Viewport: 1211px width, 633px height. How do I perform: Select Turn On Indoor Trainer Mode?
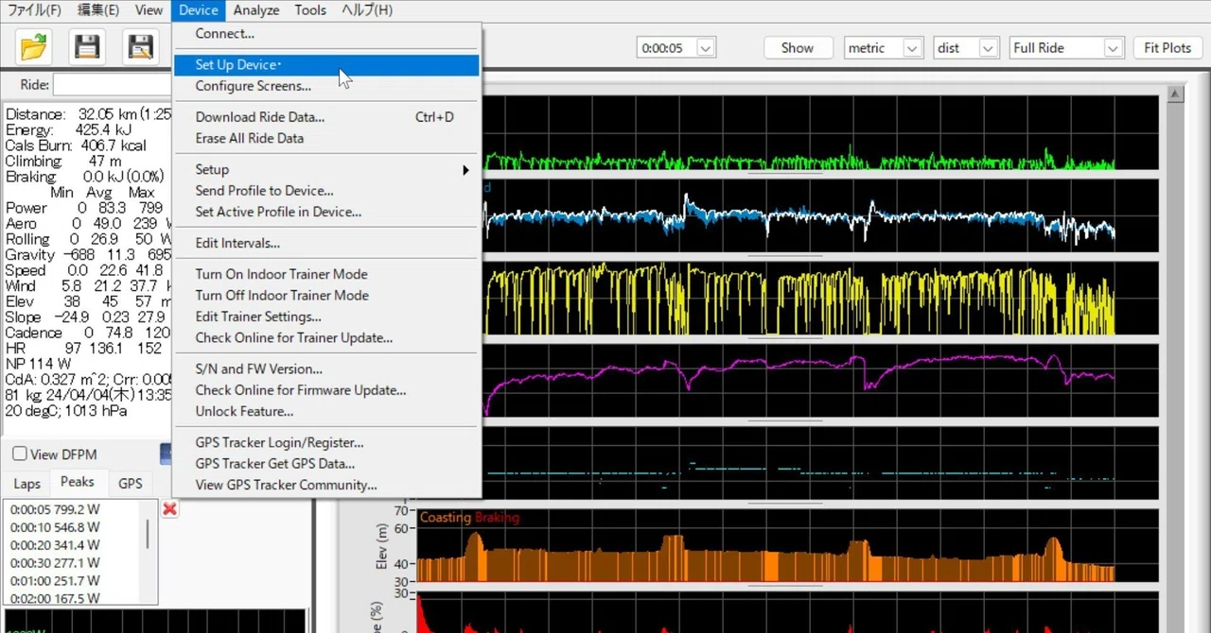pyautogui.click(x=326, y=274)
